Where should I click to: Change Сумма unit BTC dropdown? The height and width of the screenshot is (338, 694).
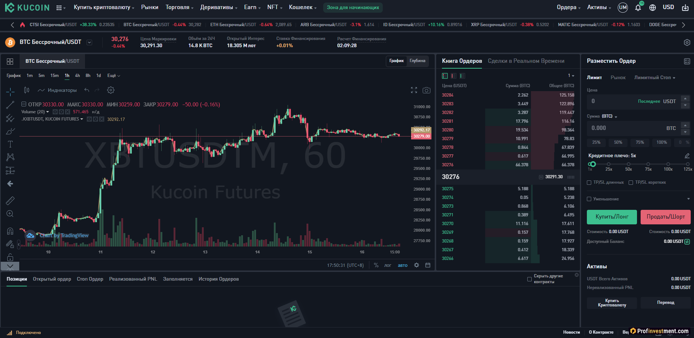click(609, 116)
